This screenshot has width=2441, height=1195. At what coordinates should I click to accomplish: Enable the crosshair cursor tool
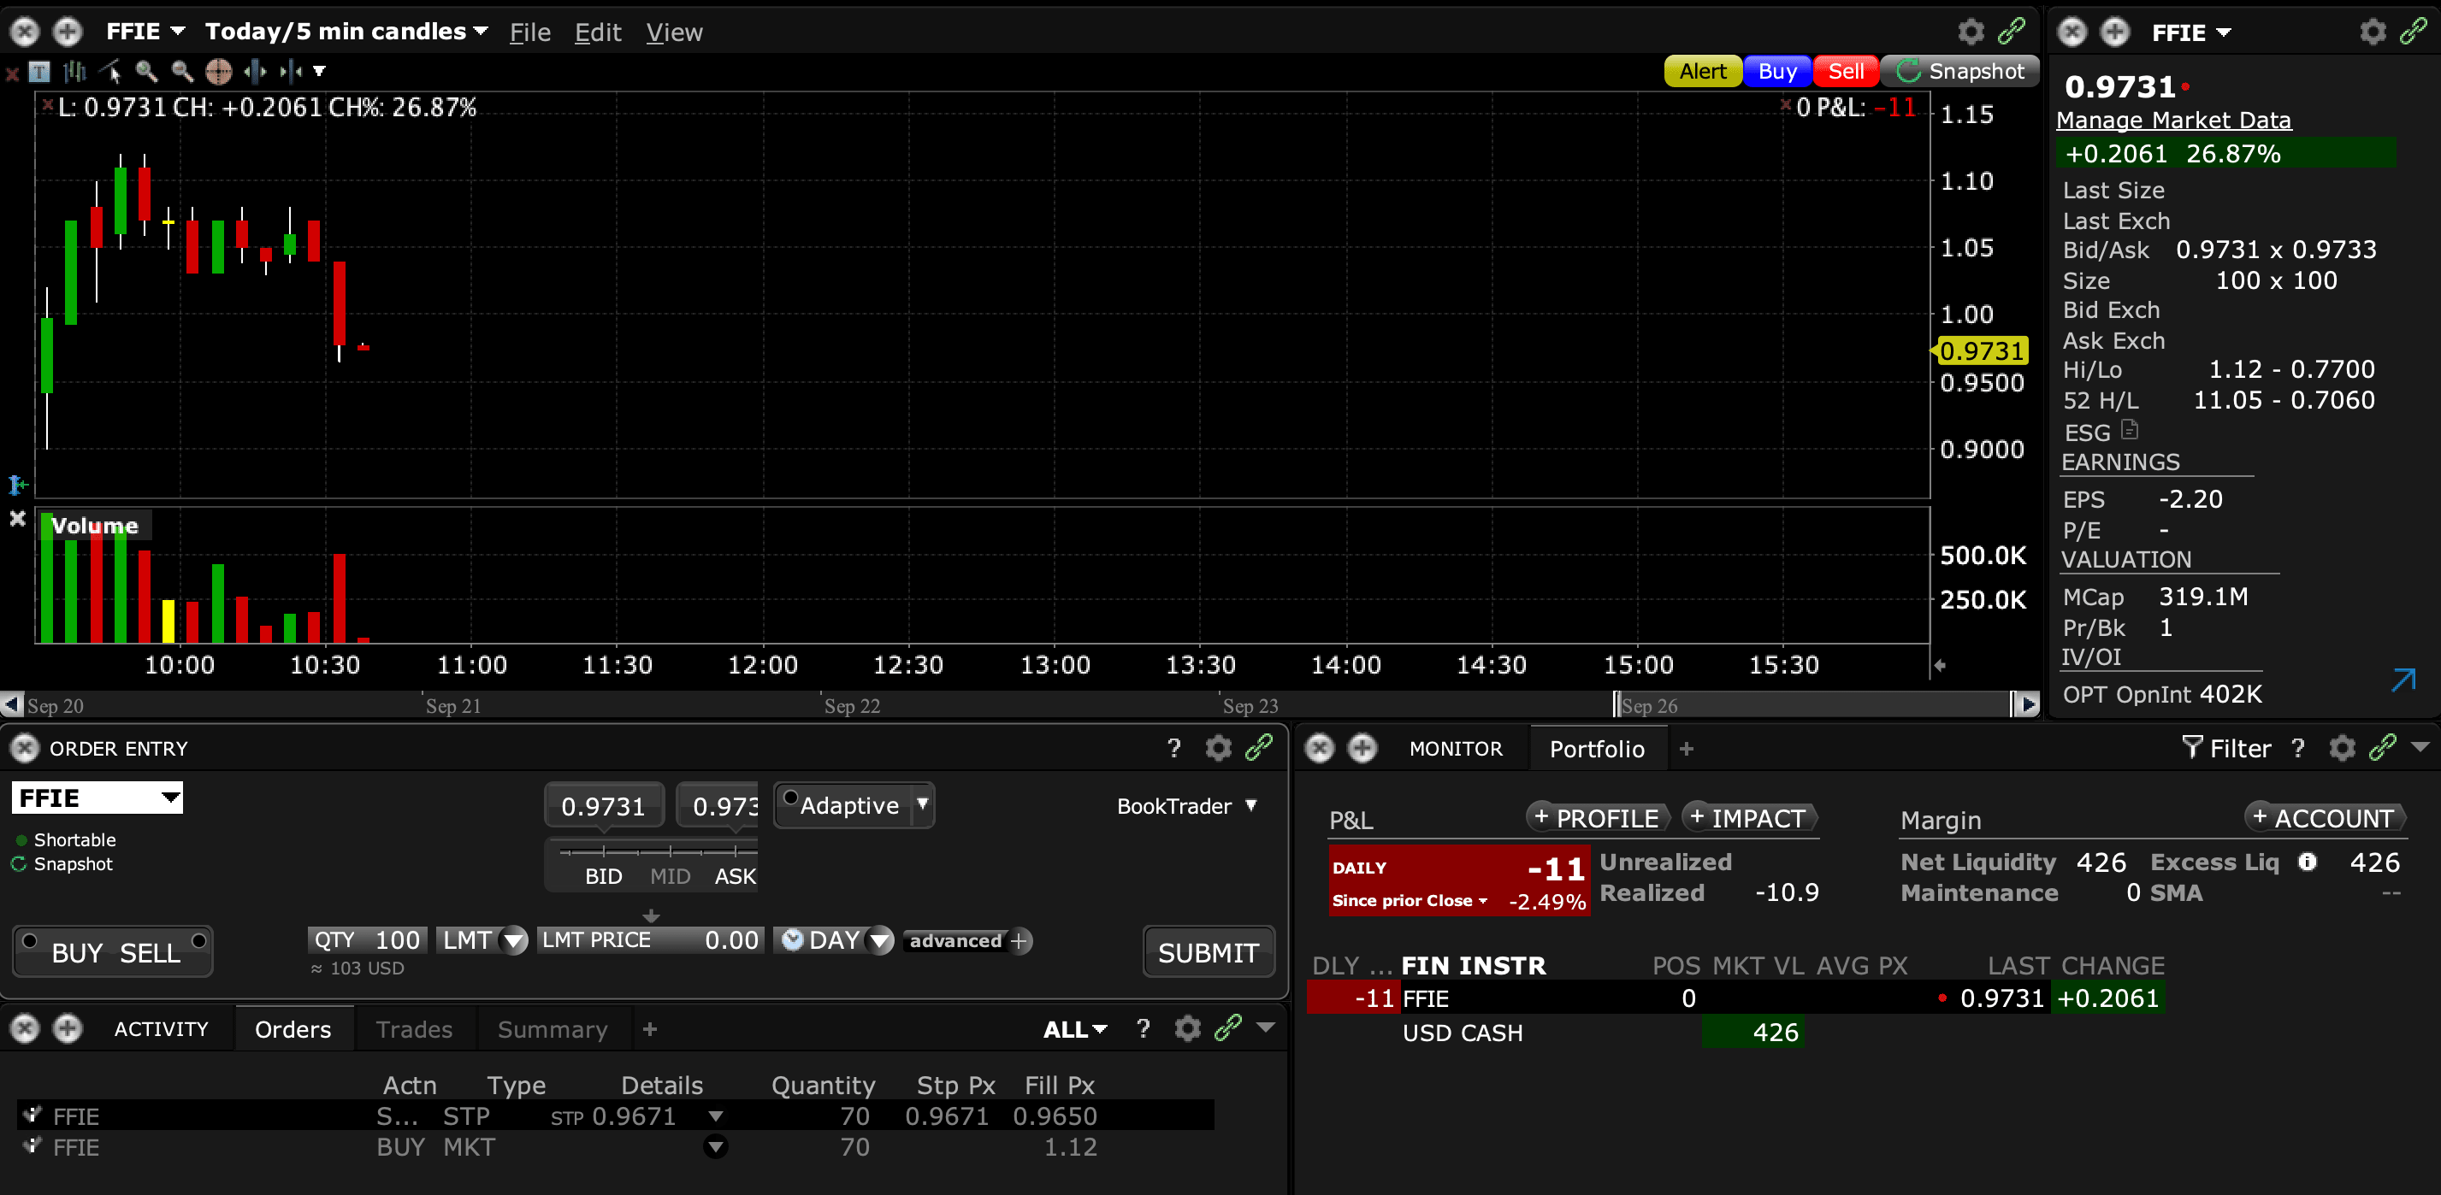[x=219, y=71]
